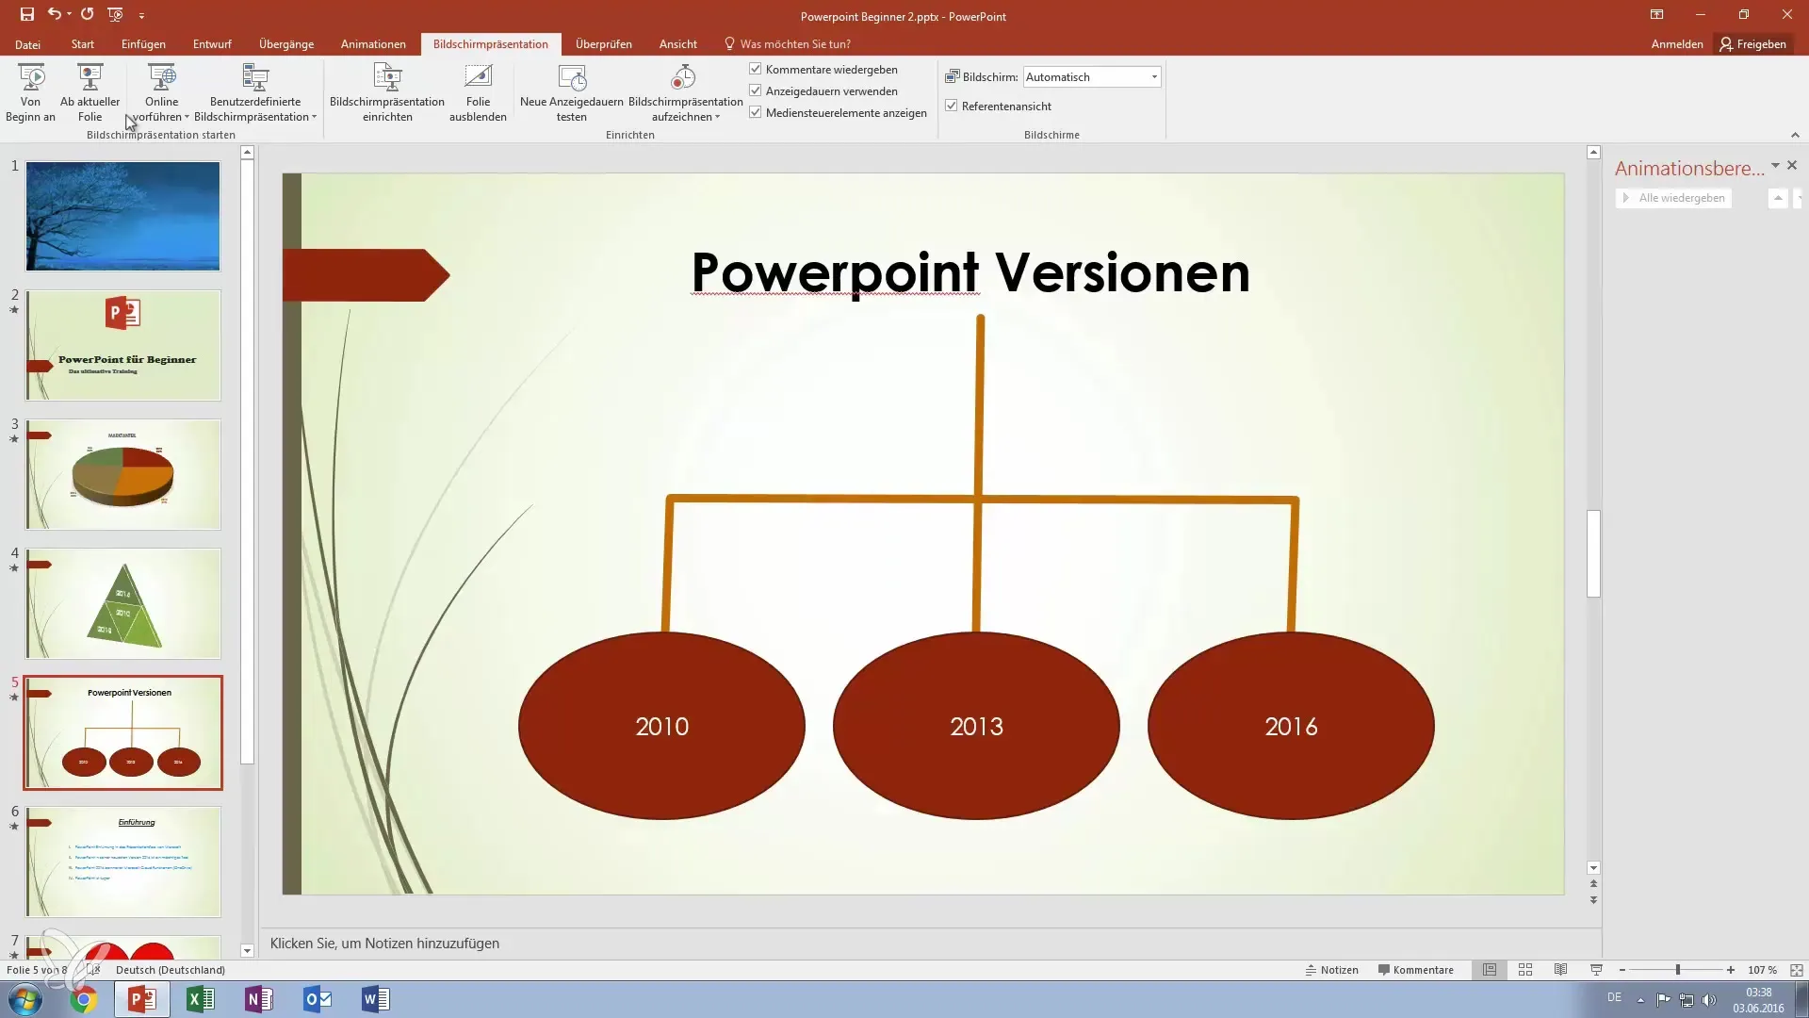
Task: Start slideshow Ab aktueller Folie
Action: pyautogui.click(x=90, y=92)
